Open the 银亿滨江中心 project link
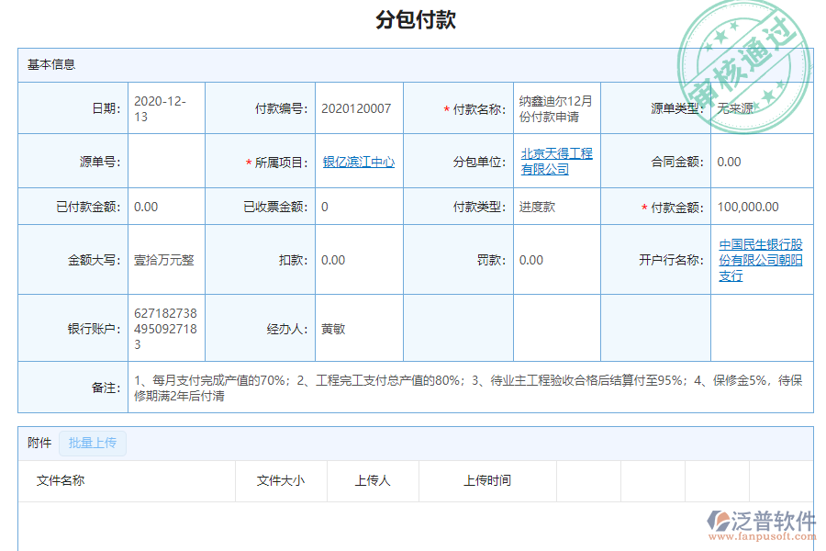This screenshot has height=551, width=826. point(358,160)
